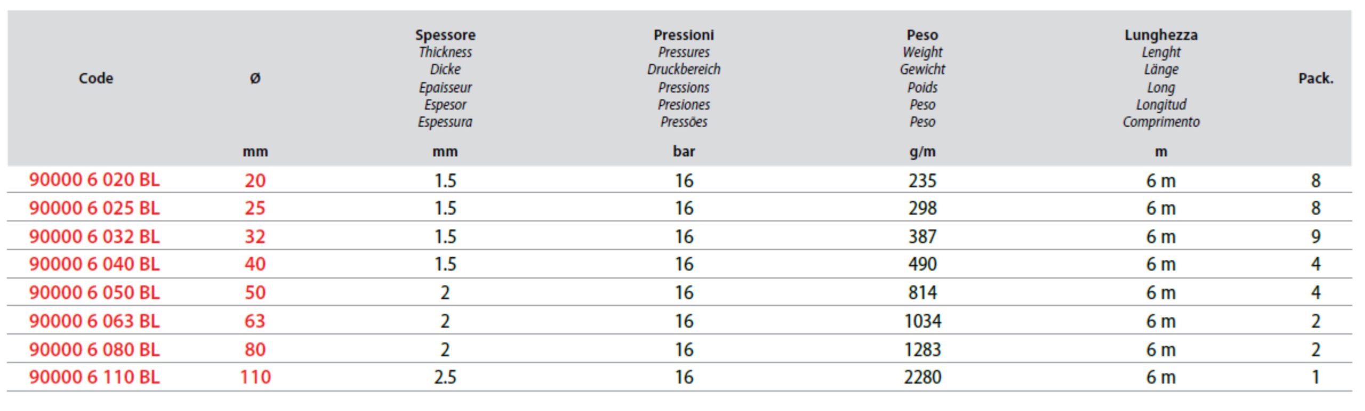Click the Pack. column header
1365x411 pixels.
[x=1316, y=78]
